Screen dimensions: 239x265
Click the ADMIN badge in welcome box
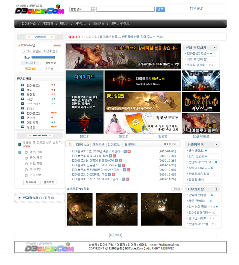click(x=57, y=45)
